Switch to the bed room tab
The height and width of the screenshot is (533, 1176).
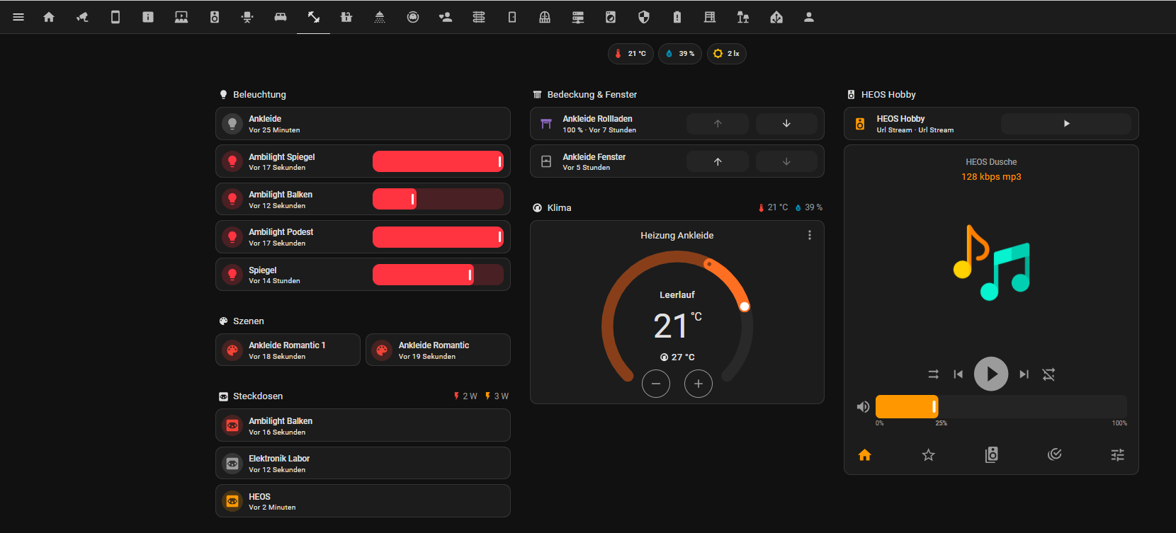(x=281, y=17)
